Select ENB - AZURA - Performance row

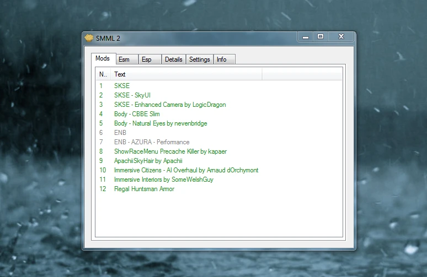(152, 142)
